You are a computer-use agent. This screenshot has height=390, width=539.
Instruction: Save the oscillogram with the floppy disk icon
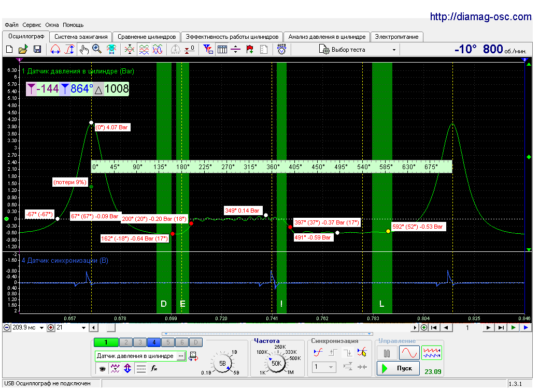tap(37, 49)
